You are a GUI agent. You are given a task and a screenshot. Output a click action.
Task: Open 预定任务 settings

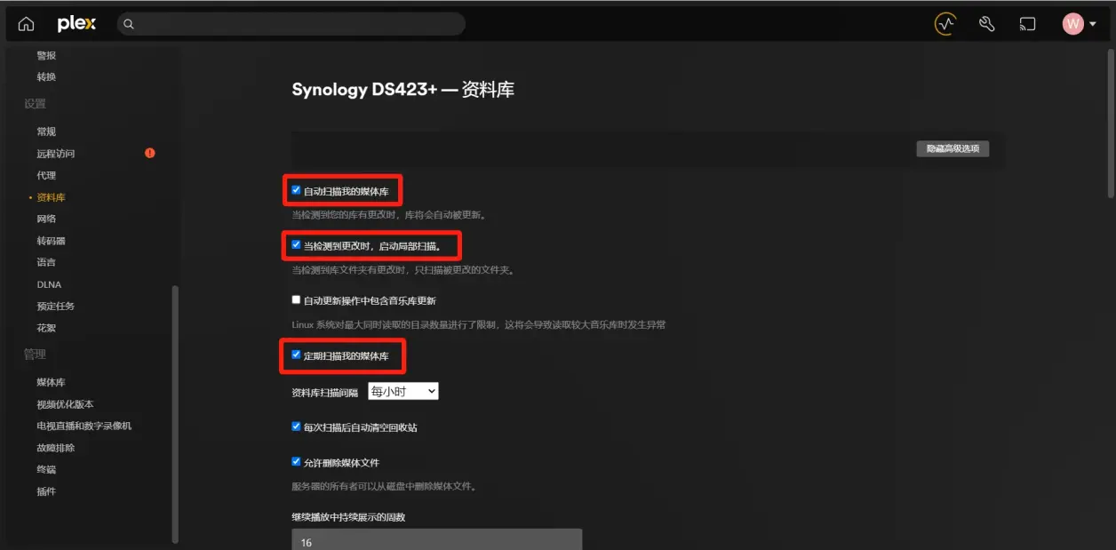coord(56,306)
